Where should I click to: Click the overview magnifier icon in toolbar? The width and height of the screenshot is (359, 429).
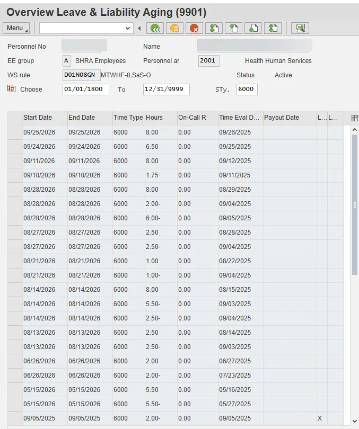[301, 28]
